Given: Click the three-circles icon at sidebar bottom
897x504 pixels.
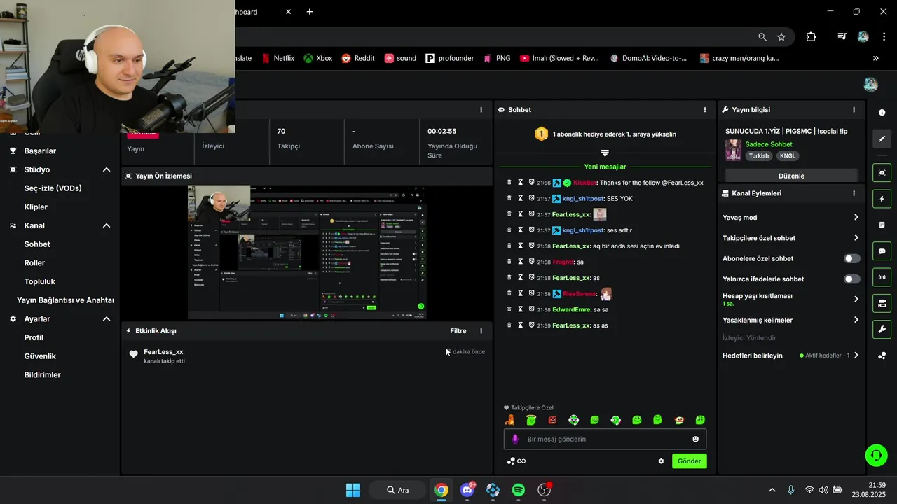Looking at the screenshot, I should coord(882,356).
